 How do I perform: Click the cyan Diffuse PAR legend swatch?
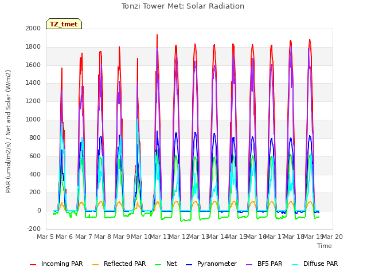click(295, 265)
